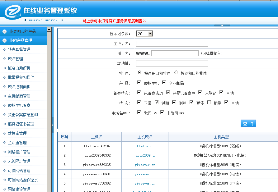Enable the 拒绝 status checkbox
278x192 pixels.
click(x=209, y=103)
